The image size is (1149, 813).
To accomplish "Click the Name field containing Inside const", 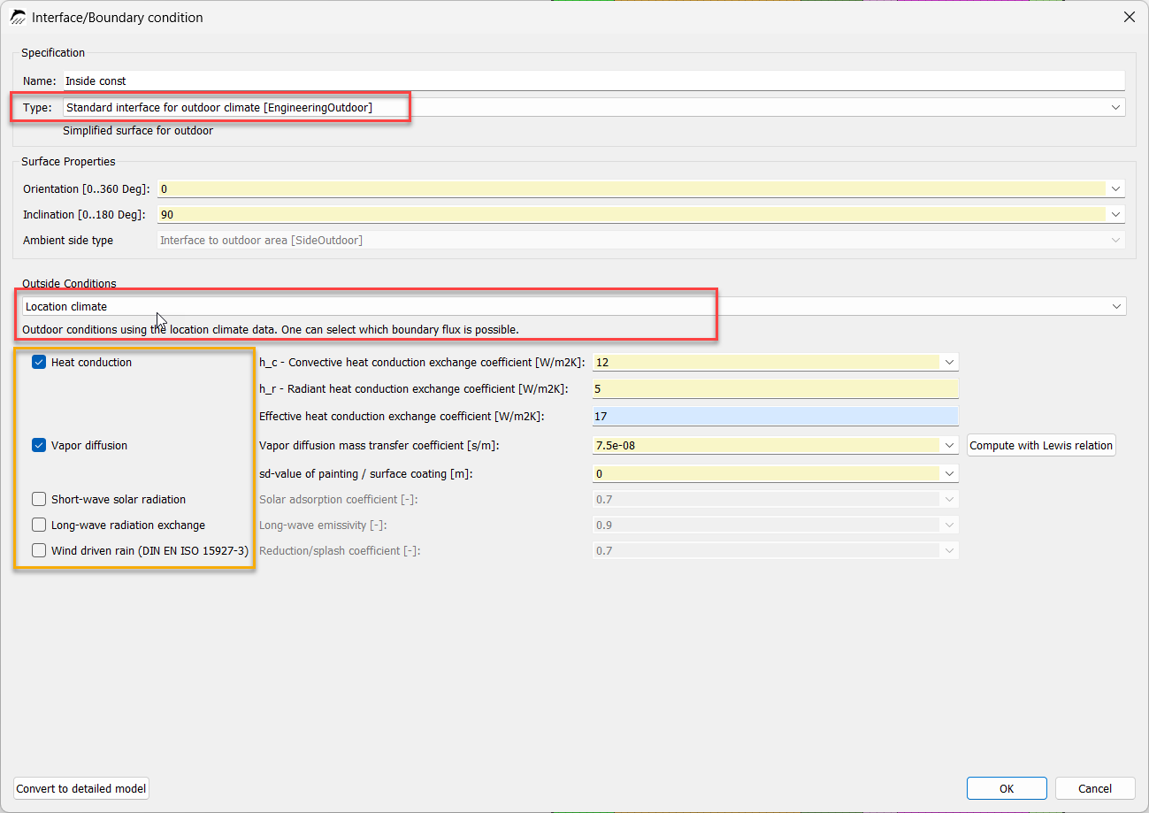I will tap(594, 81).
